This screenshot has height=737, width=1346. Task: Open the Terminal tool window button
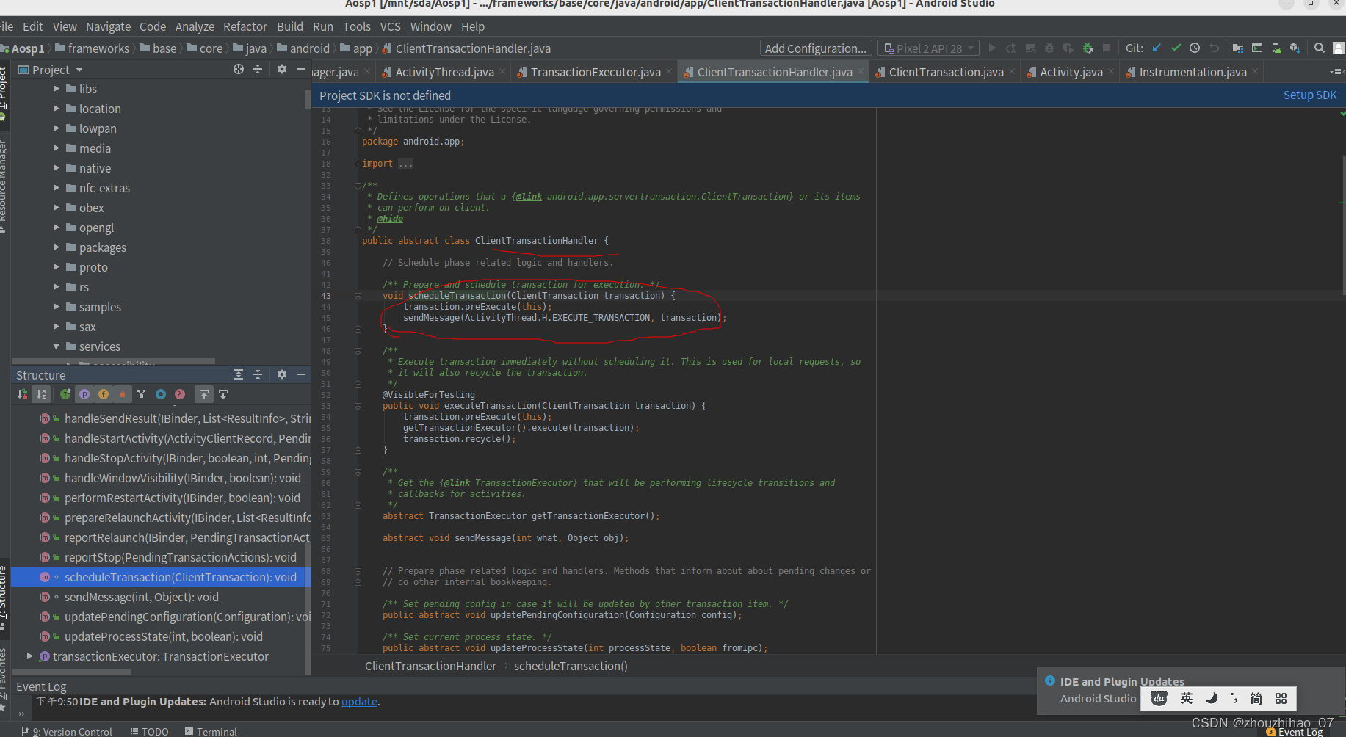click(211, 731)
